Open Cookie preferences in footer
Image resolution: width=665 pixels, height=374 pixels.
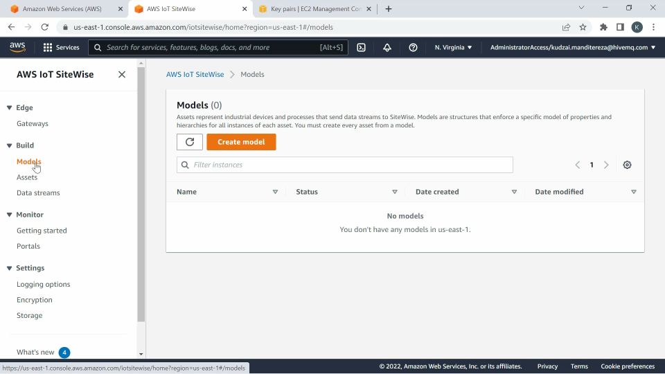(x=628, y=366)
